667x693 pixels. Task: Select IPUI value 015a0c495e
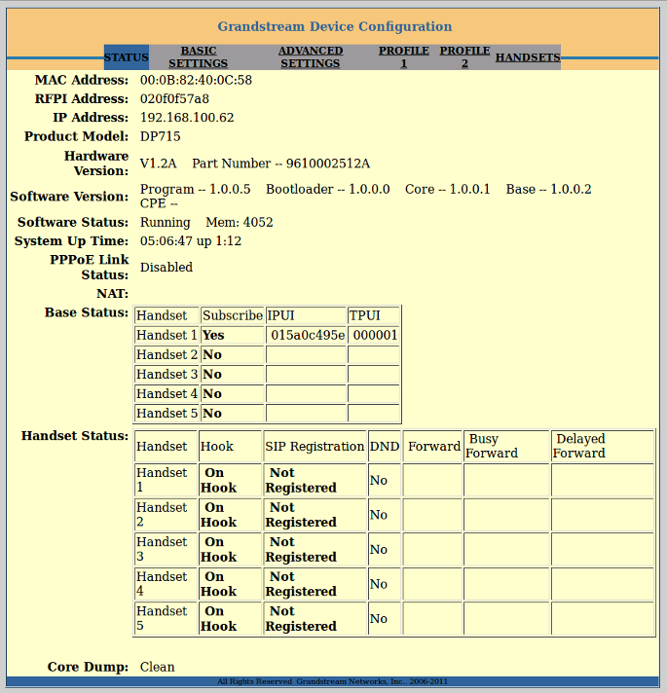308,335
